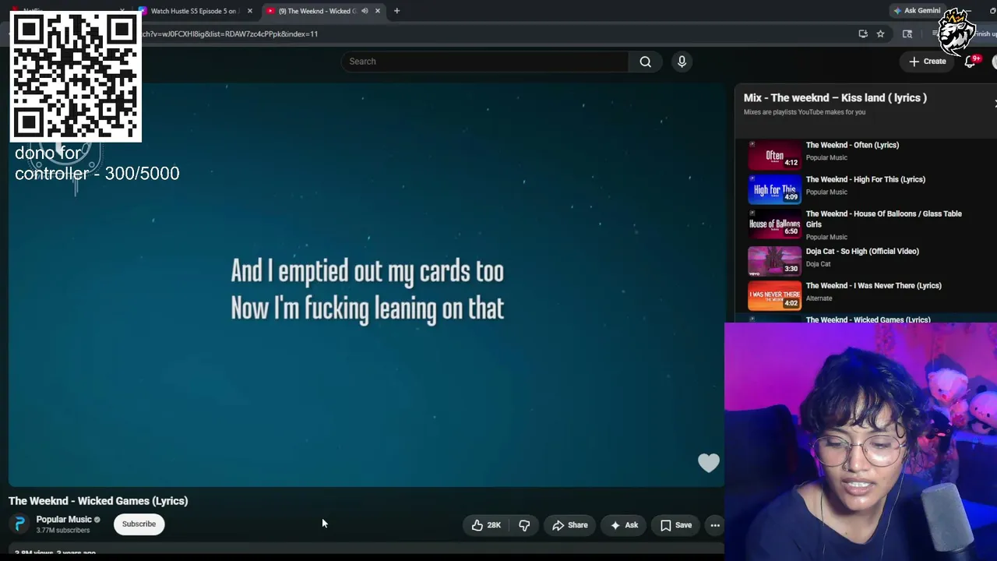Save the video to a playlist

coord(676,525)
